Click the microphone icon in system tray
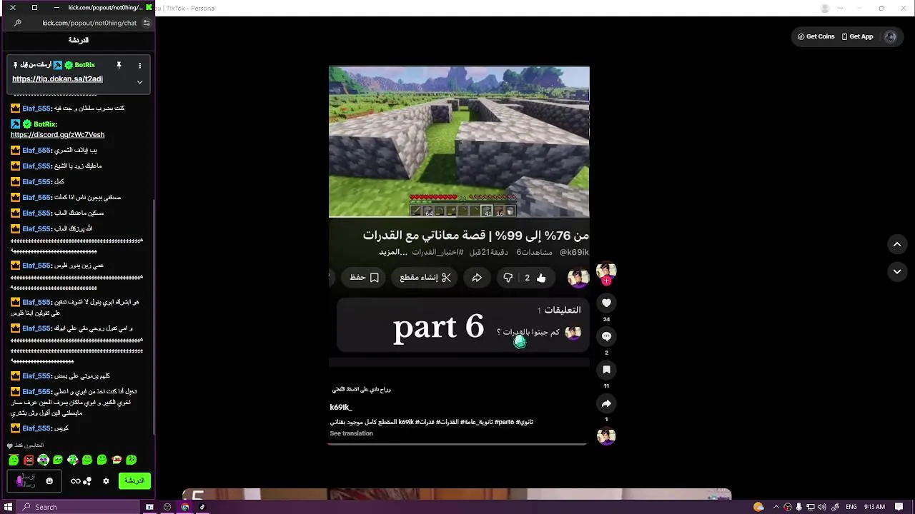Viewport: 915px width, 514px height. [x=799, y=507]
